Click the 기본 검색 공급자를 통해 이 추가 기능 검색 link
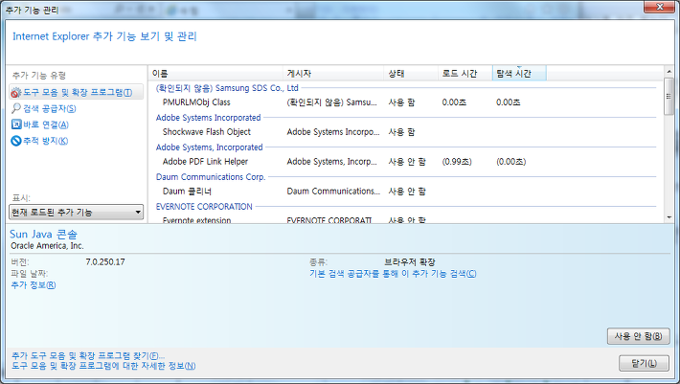 point(393,274)
